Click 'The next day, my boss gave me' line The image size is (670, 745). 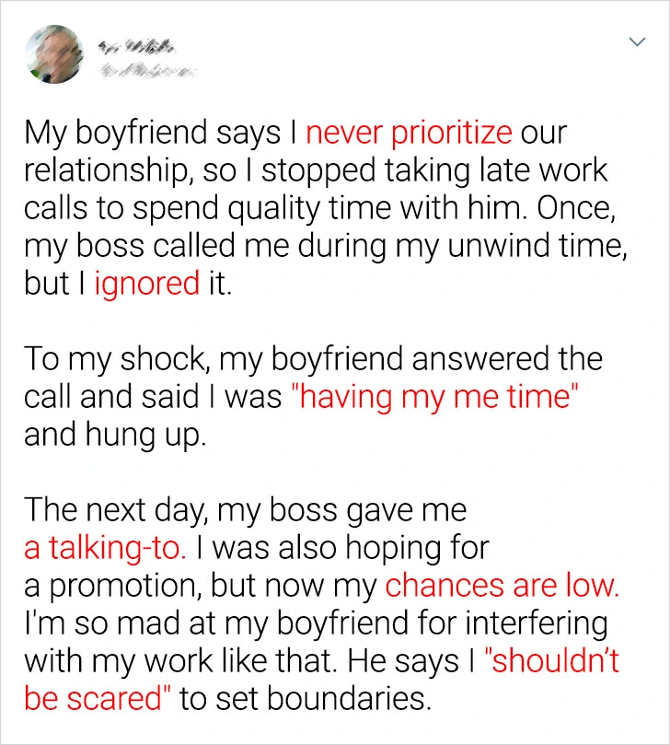[246, 509]
